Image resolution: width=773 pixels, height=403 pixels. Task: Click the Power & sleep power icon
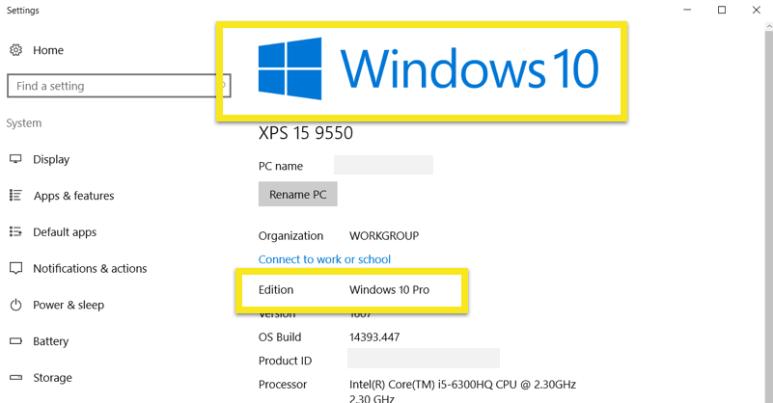pyautogui.click(x=15, y=305)
